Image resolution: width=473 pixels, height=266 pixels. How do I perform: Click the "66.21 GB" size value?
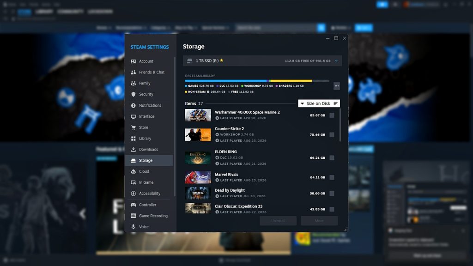(x=317, y=158)
